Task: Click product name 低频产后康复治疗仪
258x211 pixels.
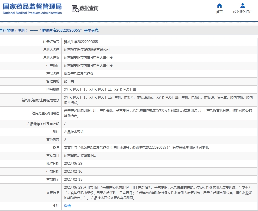Action: pyautogui.click(x=79, y=74)
